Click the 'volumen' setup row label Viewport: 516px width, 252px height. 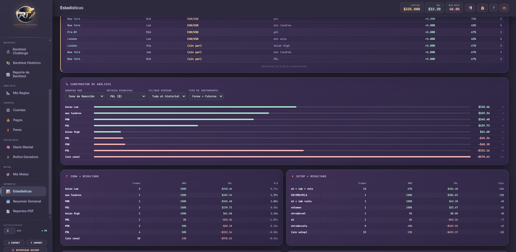coord(296,208)
